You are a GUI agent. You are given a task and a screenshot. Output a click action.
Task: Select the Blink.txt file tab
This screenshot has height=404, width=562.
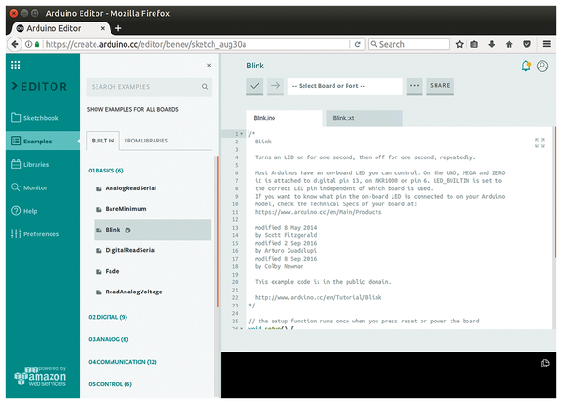click(363, 118)
